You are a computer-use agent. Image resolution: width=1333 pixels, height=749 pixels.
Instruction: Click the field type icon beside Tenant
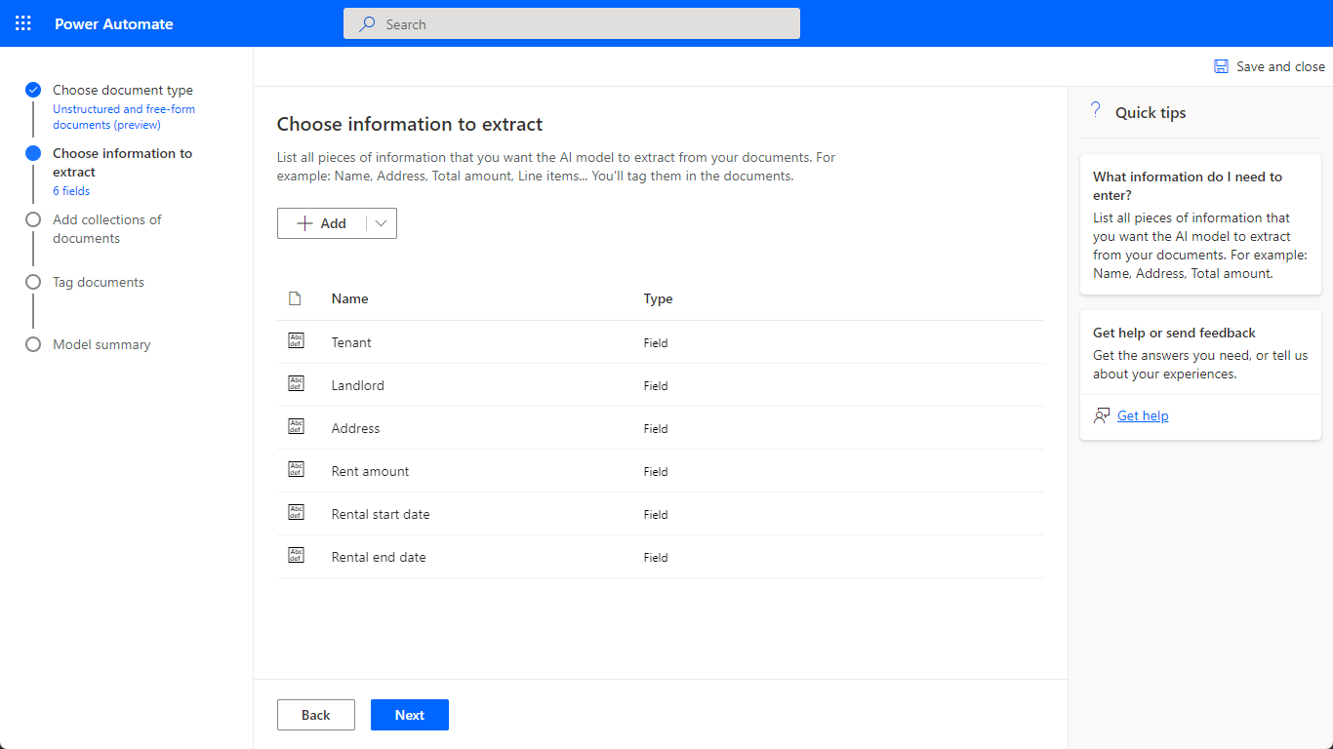point(296,340)
